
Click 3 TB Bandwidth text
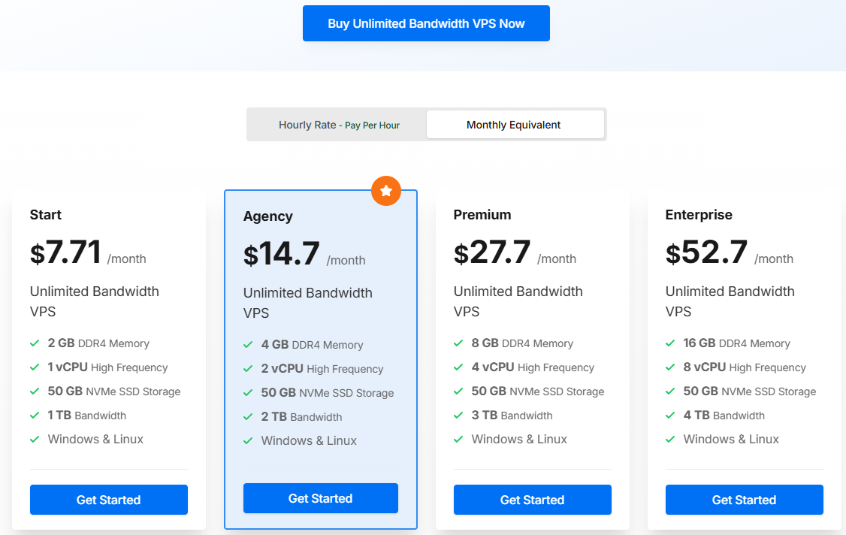tap(512, 416)
